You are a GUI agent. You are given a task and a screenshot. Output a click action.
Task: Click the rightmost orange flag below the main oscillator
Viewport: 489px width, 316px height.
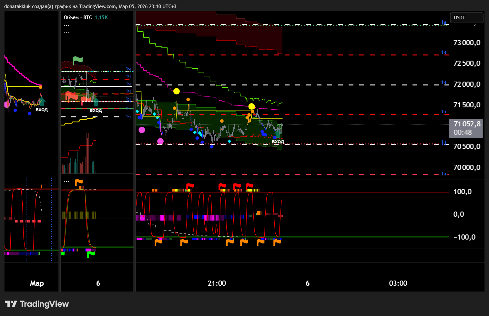[x=277, y=242]
